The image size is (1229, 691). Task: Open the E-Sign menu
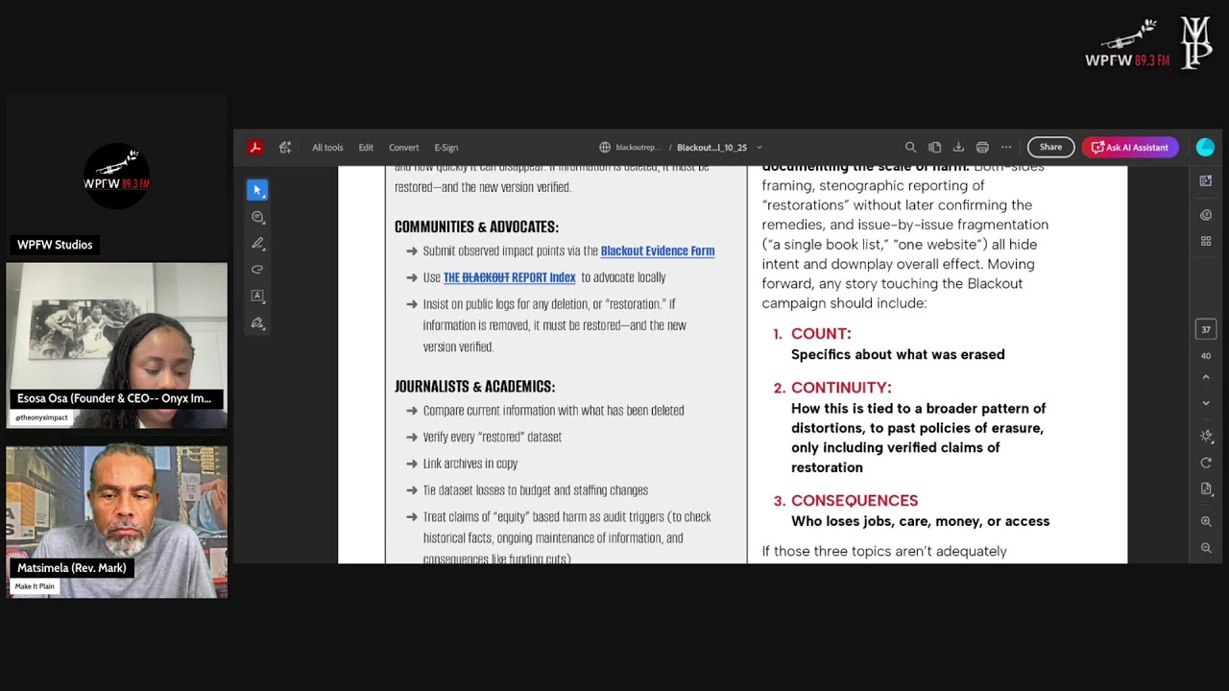446,148
